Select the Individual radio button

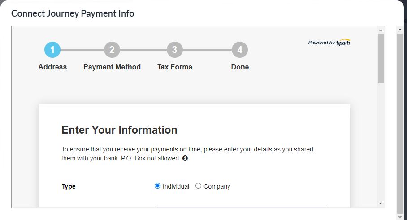pos(157,186)
